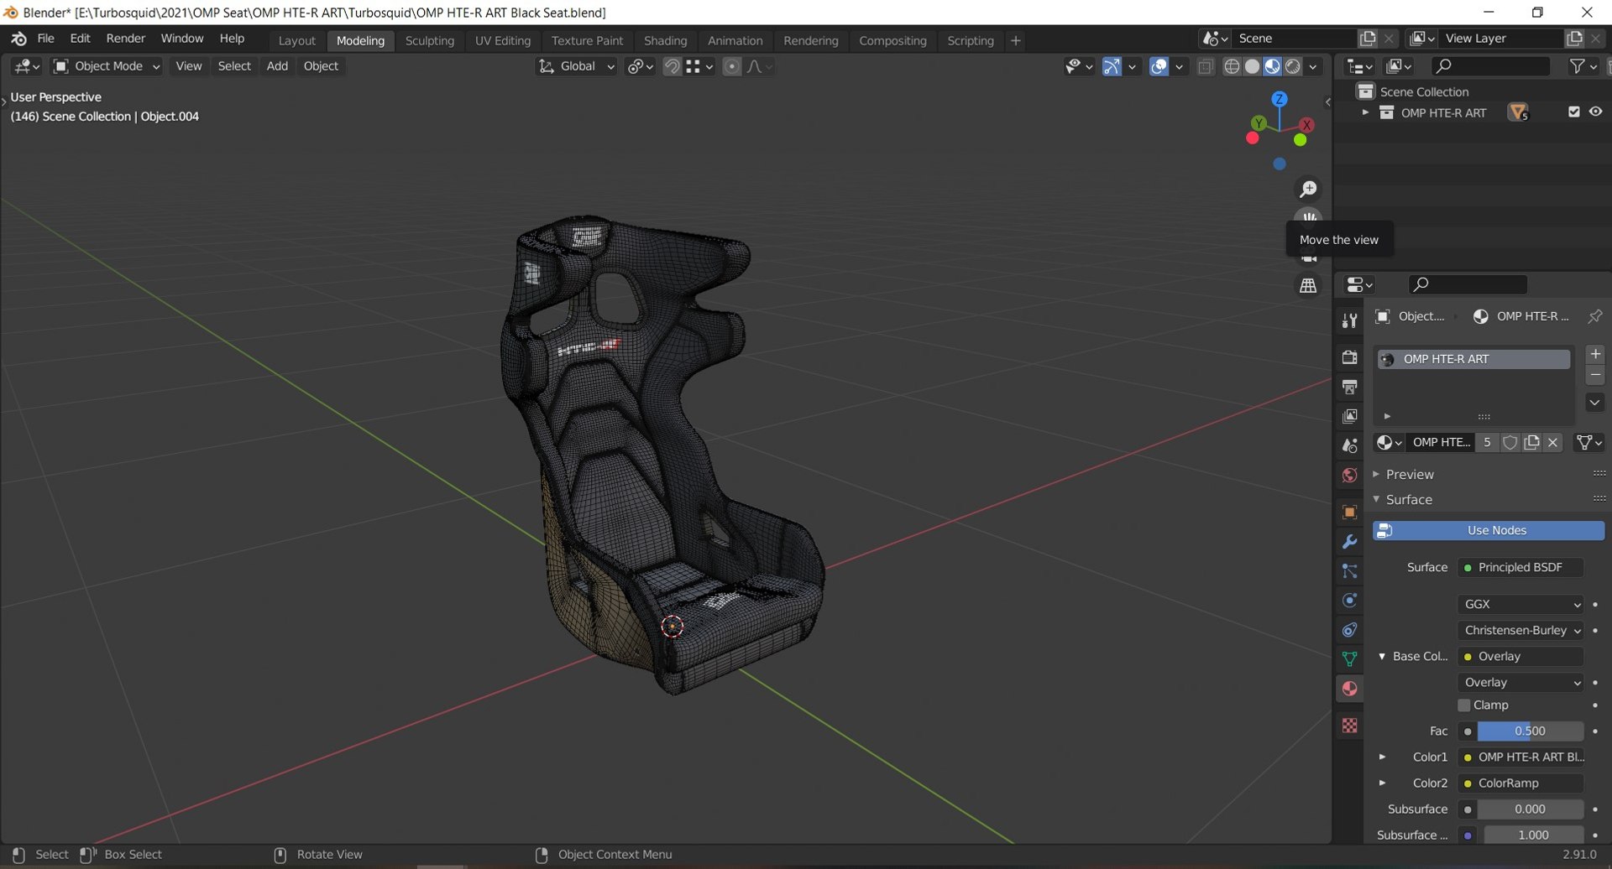Image resolution: width=1612 pixels, height=869 pixels.
Task: Enable the Clamp checkbox
Action: [x=1464, y=705]
